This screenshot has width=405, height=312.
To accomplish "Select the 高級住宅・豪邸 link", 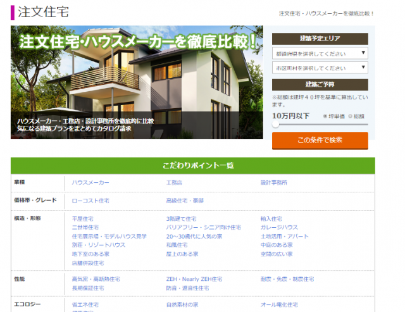I will tap(185, 201).
